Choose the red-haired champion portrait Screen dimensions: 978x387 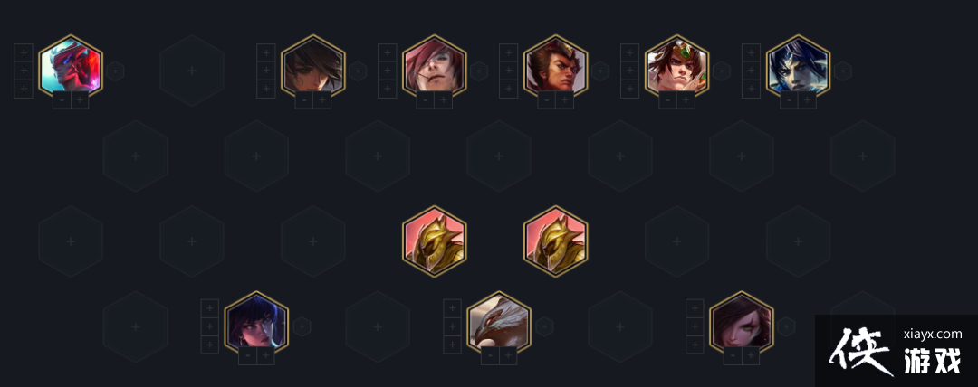(x=434, y=67)
